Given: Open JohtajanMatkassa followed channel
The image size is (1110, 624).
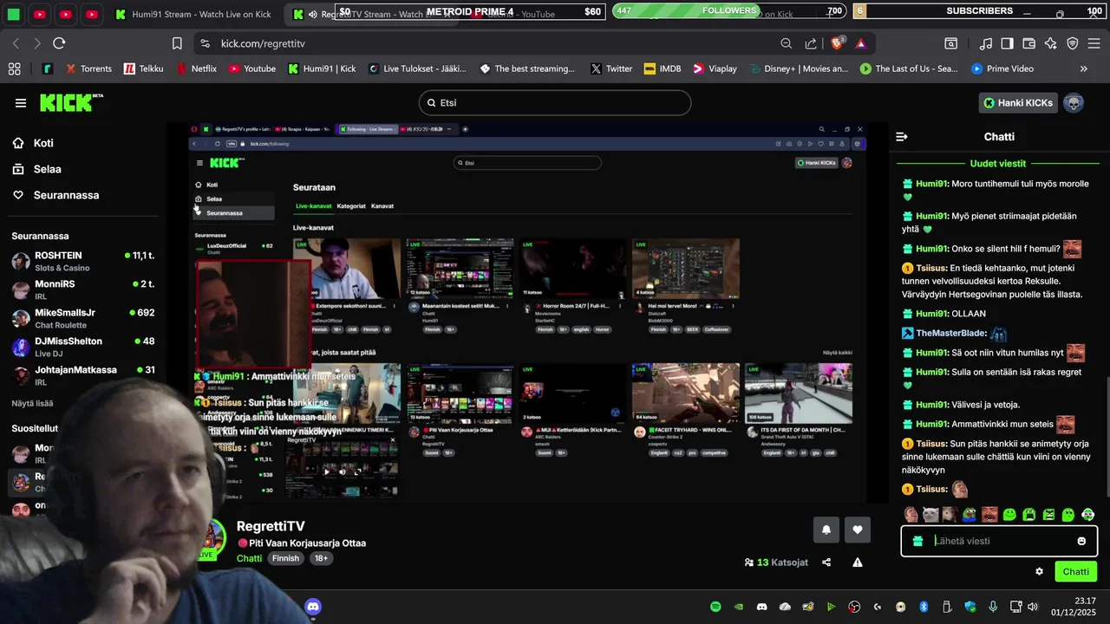Looking at the screenshot, I should (83, 375).
